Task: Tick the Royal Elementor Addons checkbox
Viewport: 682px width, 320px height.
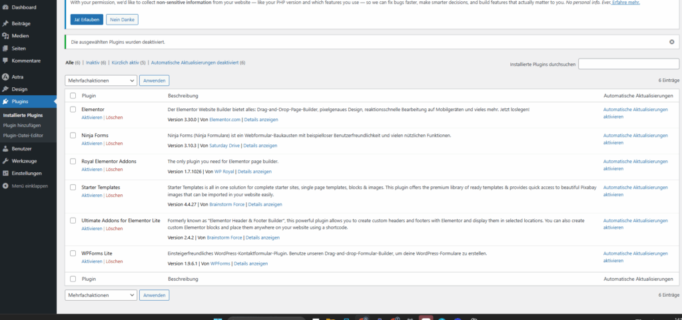Action: point(73,161)
